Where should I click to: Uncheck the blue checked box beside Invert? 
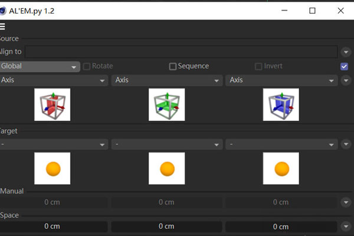pyautogui.click(x=345, y=67)
